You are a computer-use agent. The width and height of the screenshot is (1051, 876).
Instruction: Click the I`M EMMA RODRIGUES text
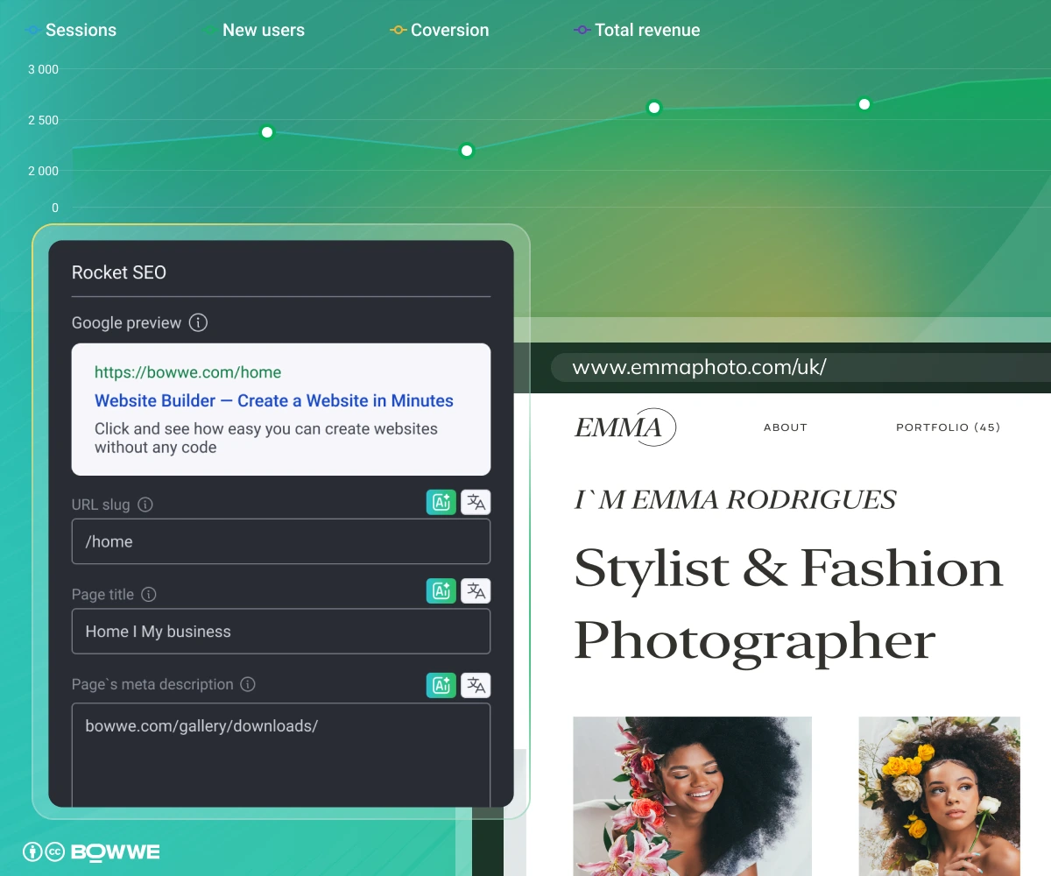click(x=736, y=500)
